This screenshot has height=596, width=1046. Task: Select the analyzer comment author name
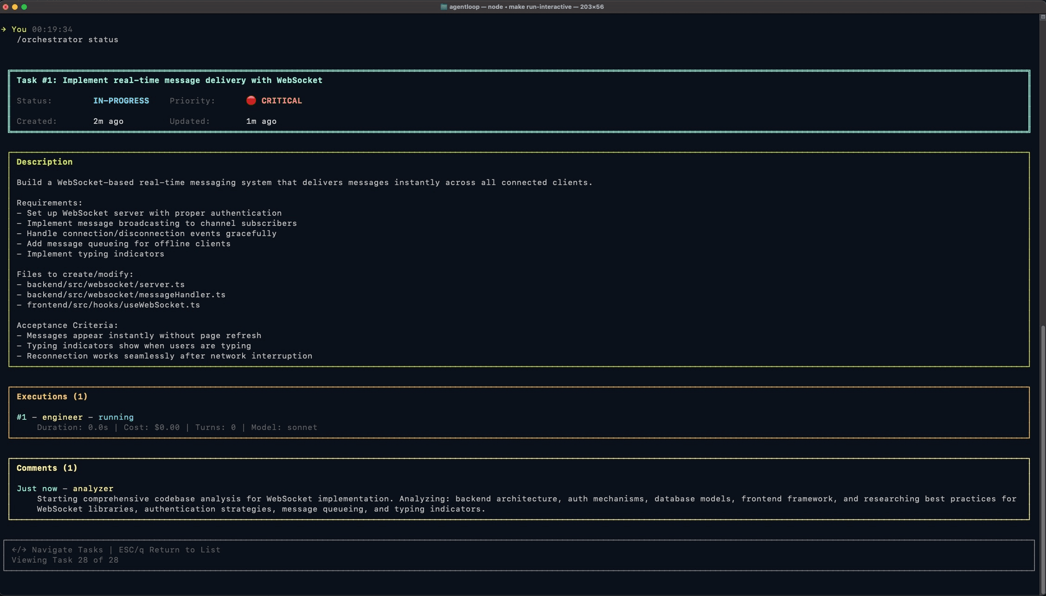tap(93, 488)
